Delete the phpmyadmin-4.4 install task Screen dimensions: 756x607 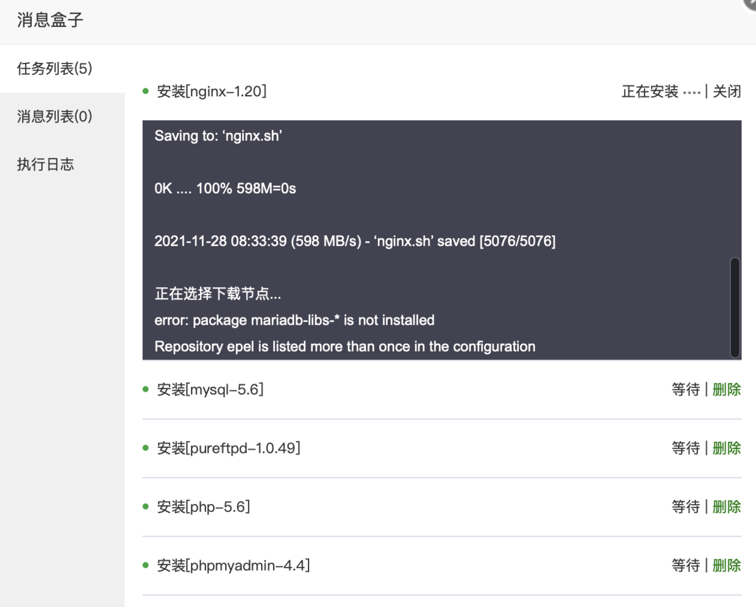[727, 566]
